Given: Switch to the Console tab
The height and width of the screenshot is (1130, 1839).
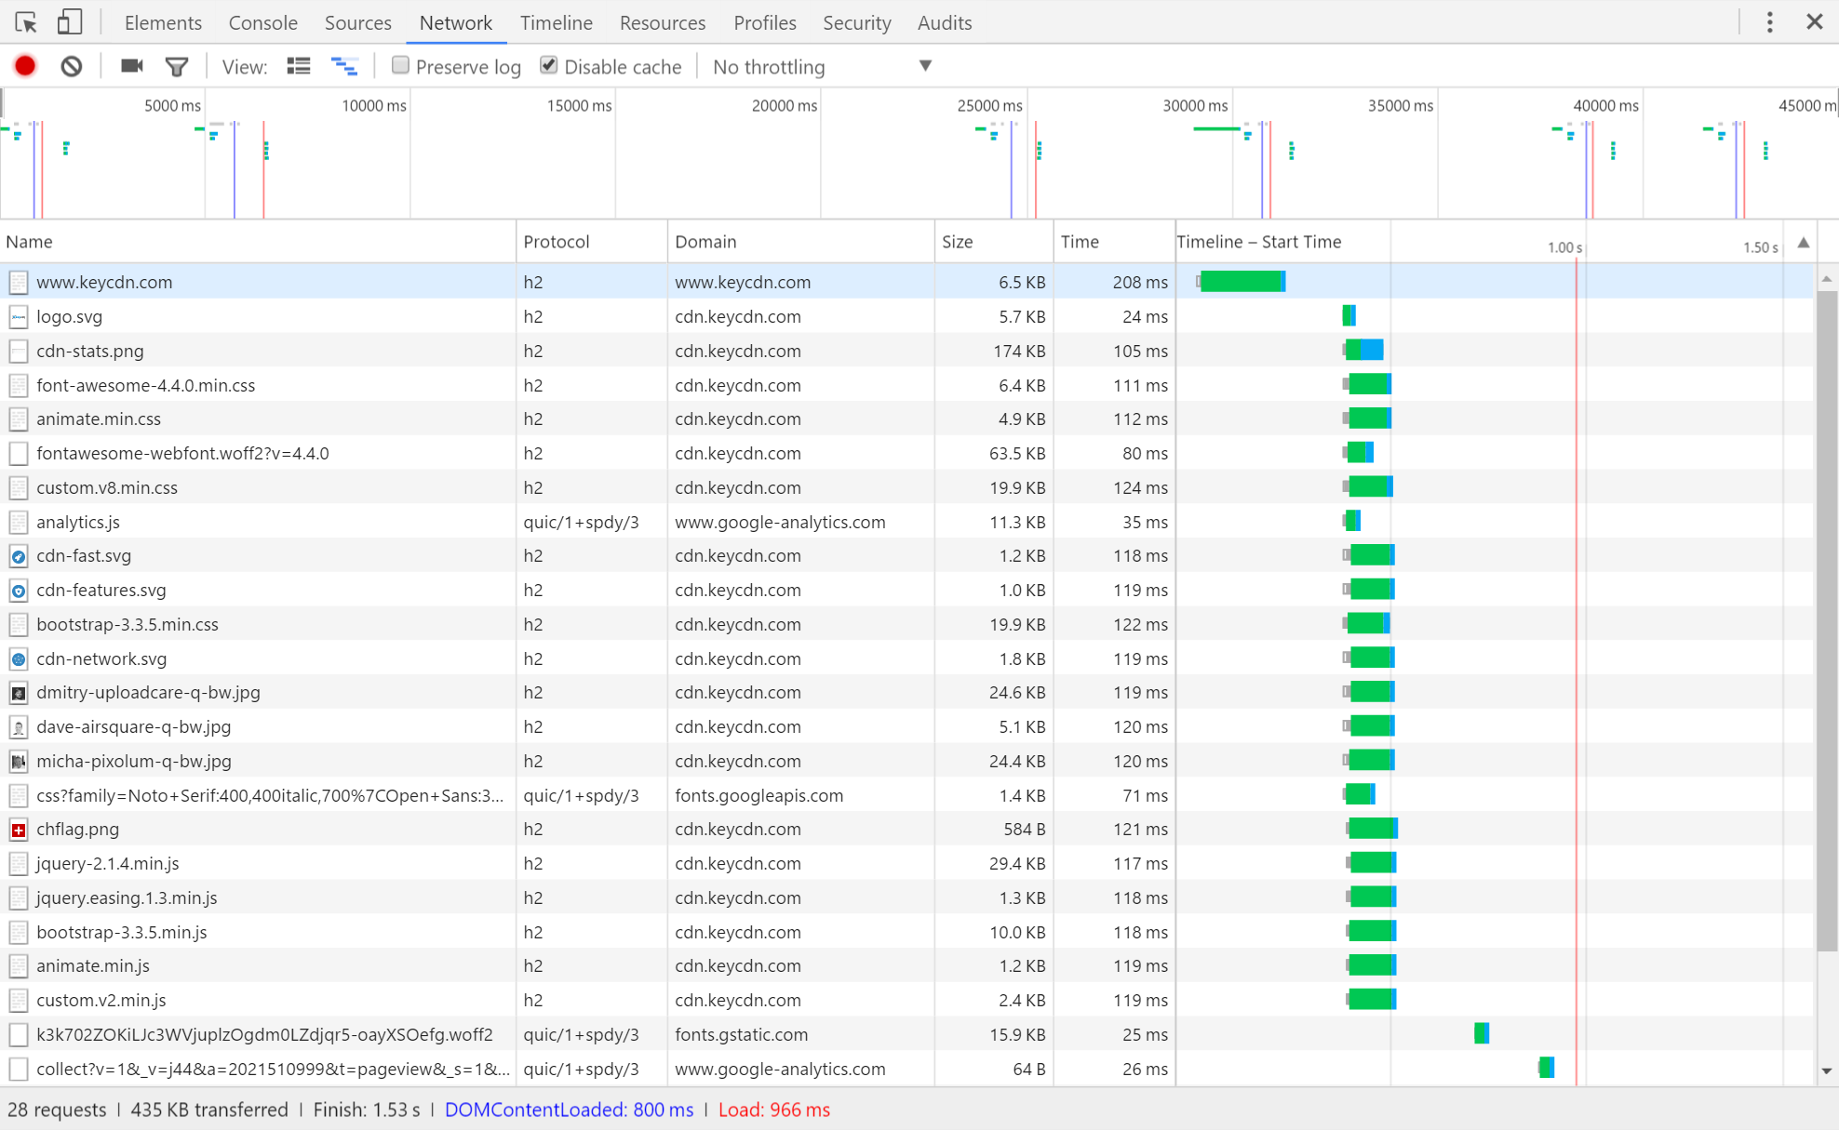Looking at the screenshot, I should point(263,22).
